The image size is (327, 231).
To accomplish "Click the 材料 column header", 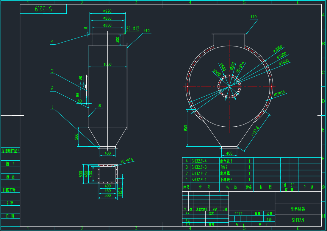I will click(x=266, y=187).
